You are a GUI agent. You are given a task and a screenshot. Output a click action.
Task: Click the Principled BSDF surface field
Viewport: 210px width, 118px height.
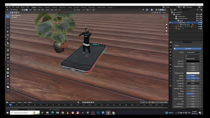[192, 52]
